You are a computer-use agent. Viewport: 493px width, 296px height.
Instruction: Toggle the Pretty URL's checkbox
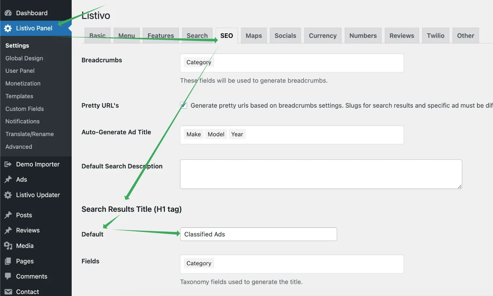click(183, 105)
